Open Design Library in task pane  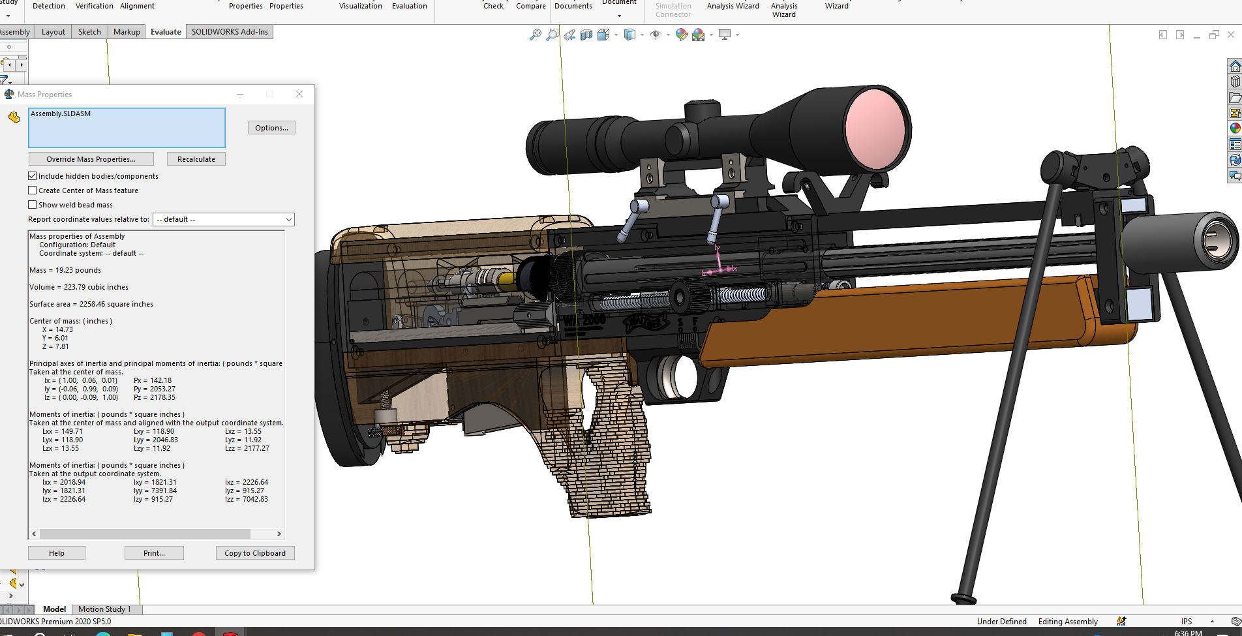coord(1235,82)
